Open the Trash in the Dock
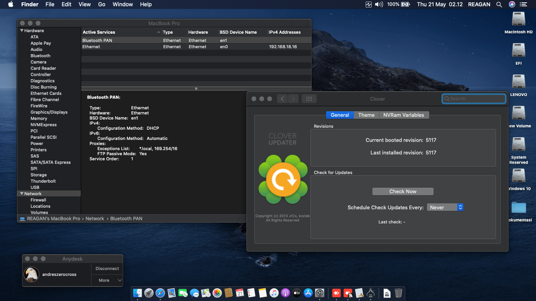Viewport: 536px width, 301px height. (398, 293)
